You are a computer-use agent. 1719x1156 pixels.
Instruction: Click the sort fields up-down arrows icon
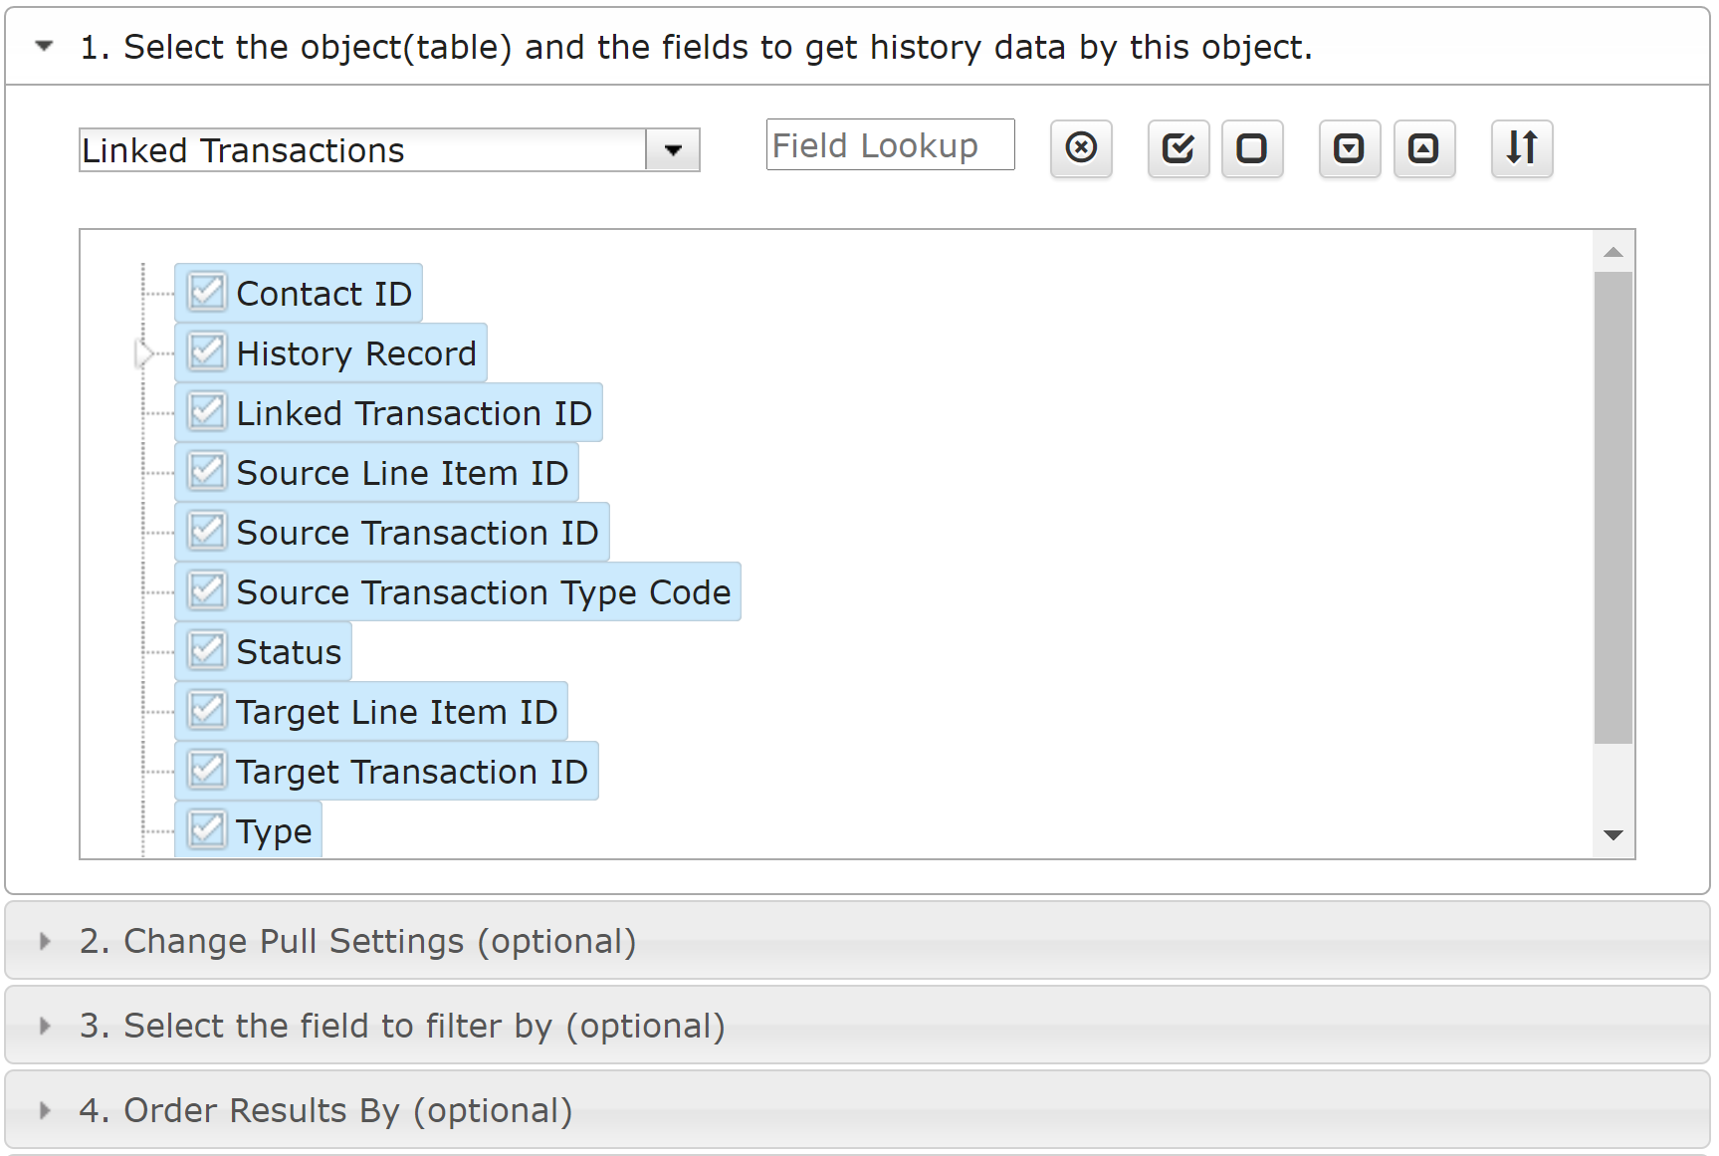[x=1522, y=148]
